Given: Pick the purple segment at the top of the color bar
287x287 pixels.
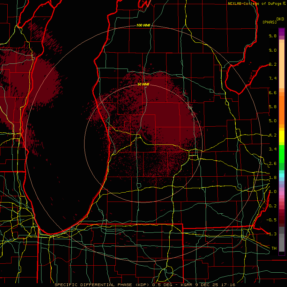Looking at the screenshot, I should pos(282,32).
